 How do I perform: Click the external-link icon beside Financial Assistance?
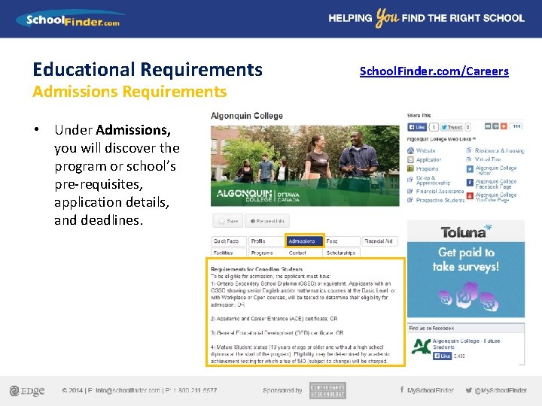410,191
